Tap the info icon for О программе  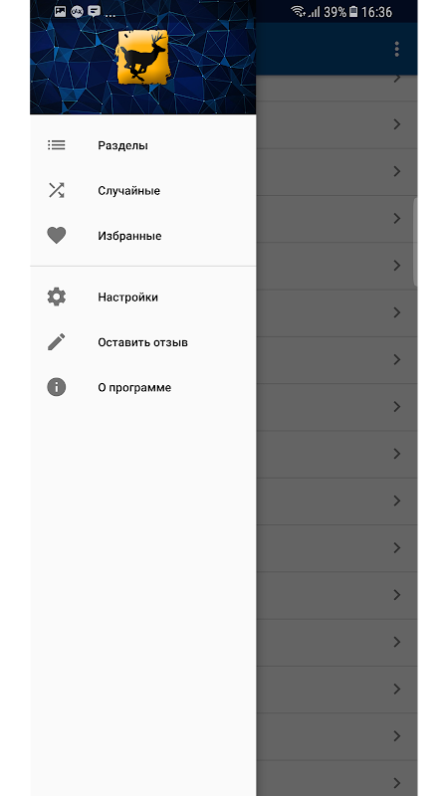pos(57,387)
